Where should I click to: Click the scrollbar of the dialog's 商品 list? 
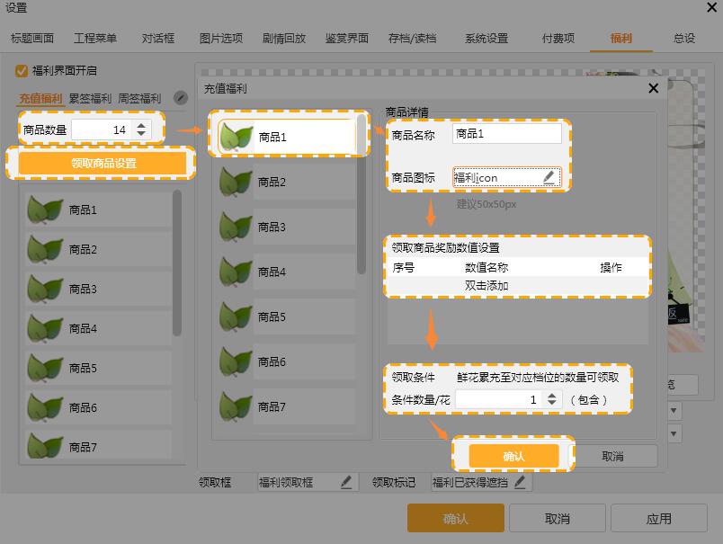tap(361, 198)
